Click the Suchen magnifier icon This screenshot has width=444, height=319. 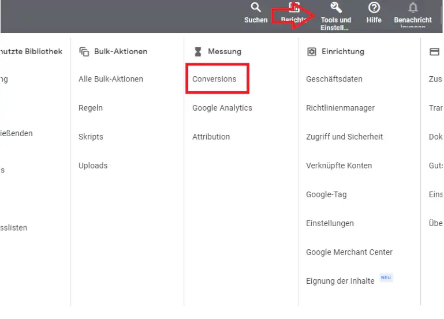click(x=255, y=8)
